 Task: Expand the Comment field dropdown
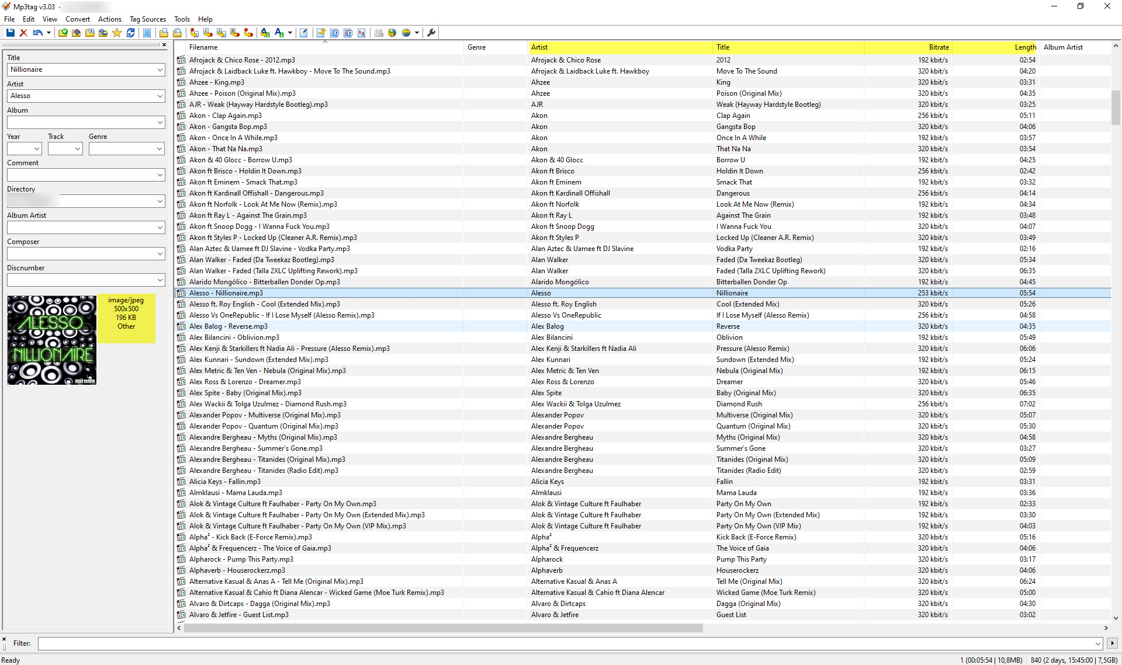[x=160, y=175]
